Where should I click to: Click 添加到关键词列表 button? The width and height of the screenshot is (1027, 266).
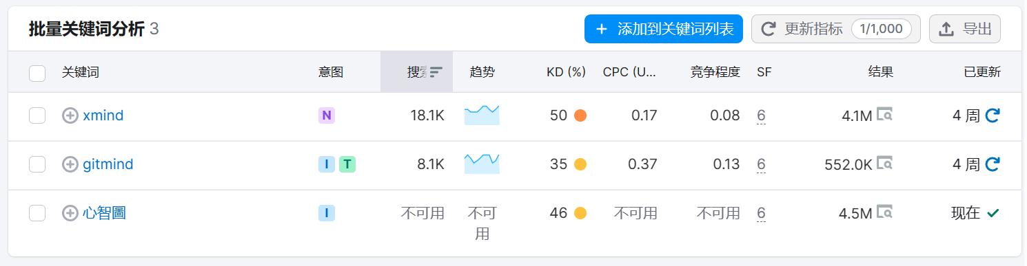coord(664,29)
